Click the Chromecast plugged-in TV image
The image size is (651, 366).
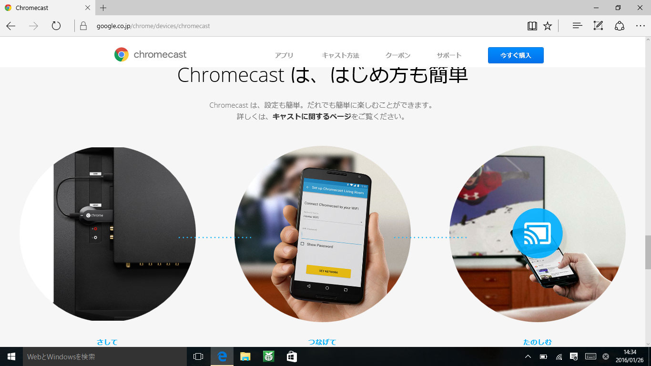coord(108,234)
